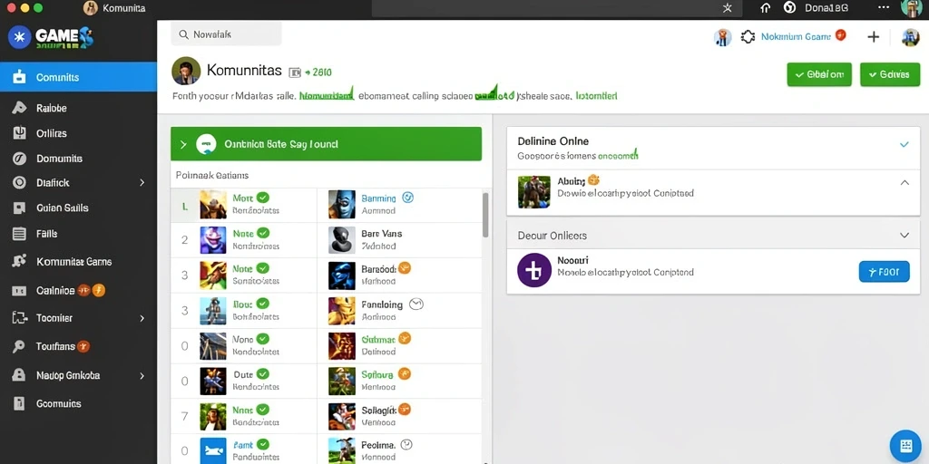Toggle green check on Dute row
Screen dimensions: 929x464
(263, 374)
